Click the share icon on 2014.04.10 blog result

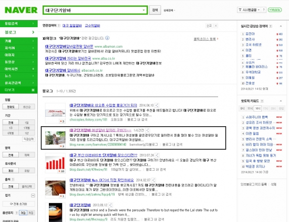[x=157, y=105]
